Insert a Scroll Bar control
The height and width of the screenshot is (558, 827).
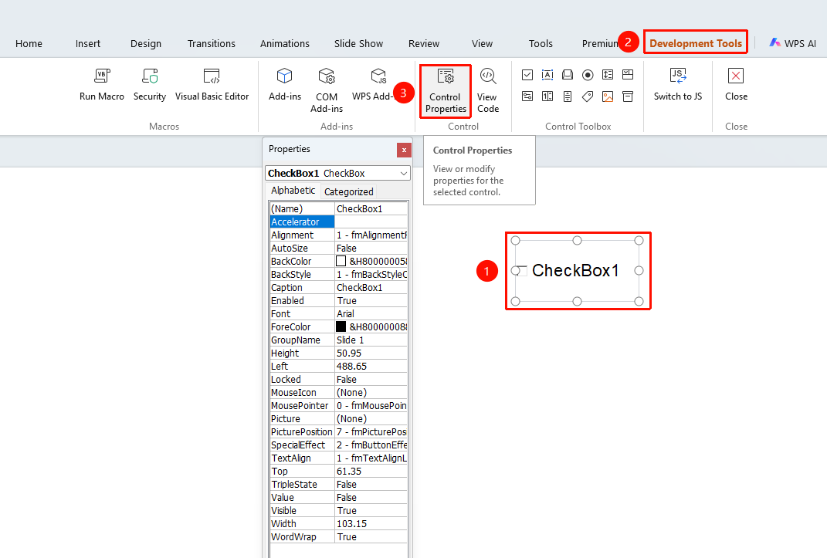568,96
